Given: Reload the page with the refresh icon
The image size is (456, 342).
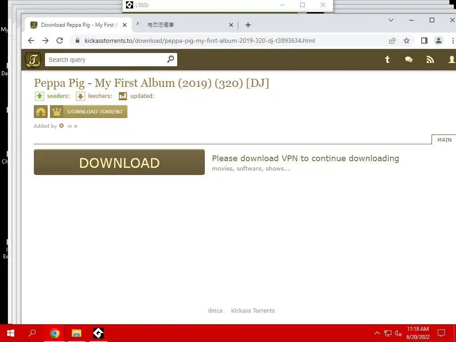Looking at the screenshot, I should (60, 41).
